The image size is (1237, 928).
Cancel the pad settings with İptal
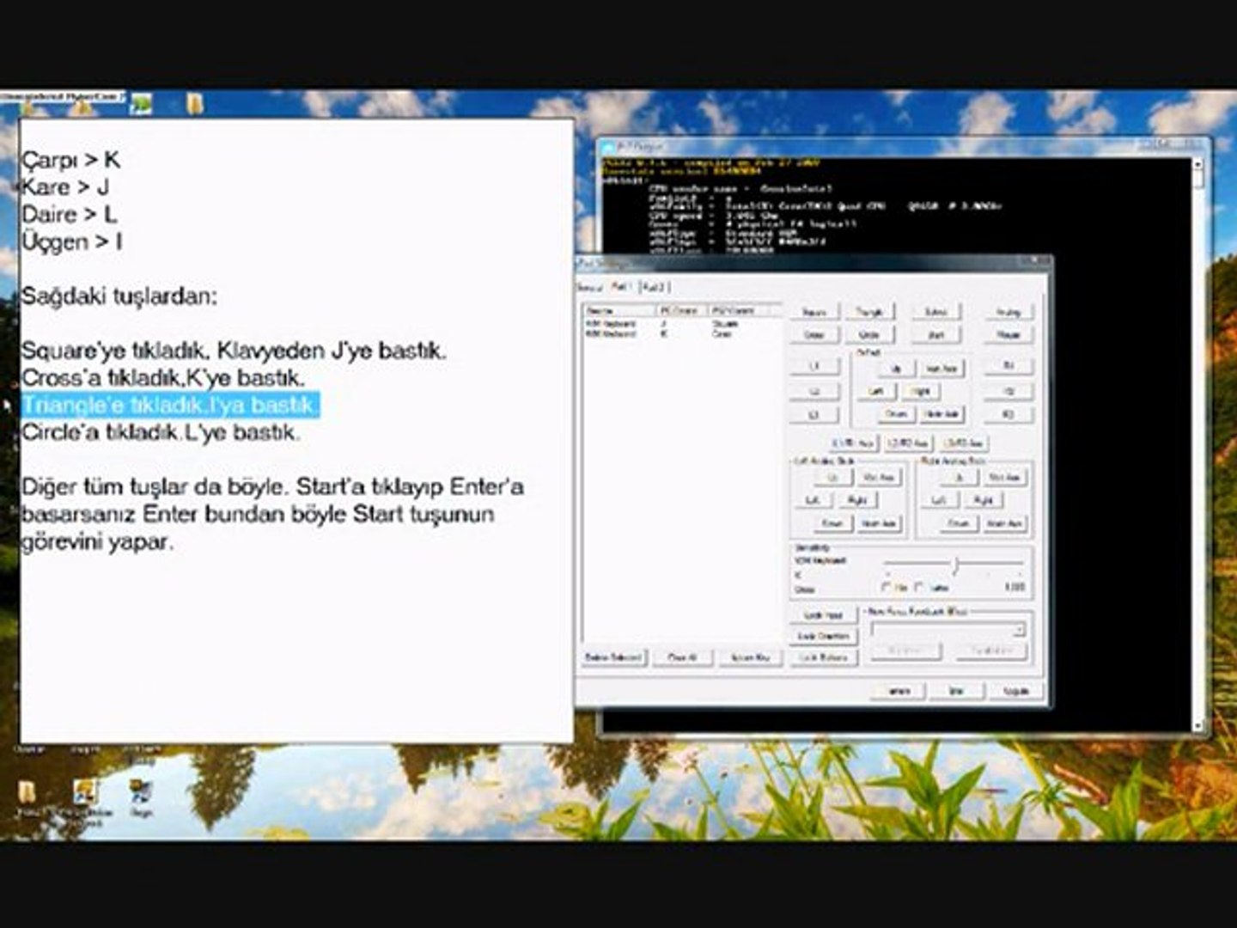tap(956, 691)
